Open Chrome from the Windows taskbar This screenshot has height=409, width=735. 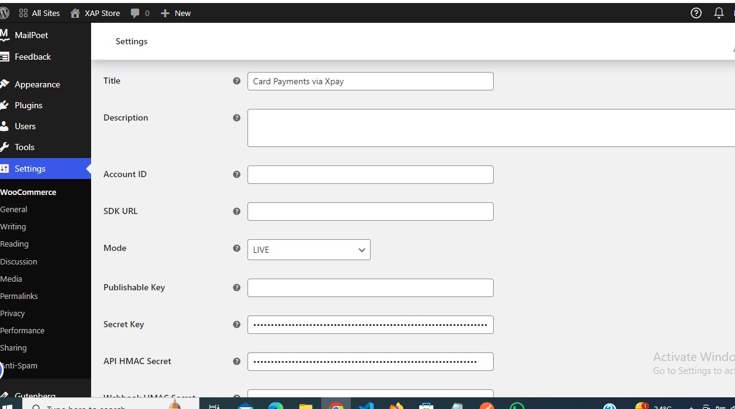coord(336,405)
